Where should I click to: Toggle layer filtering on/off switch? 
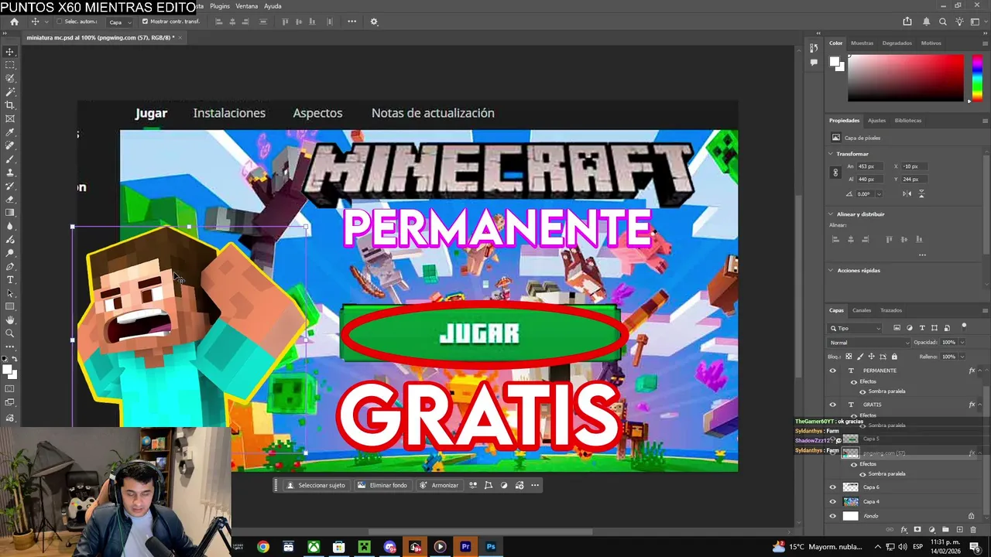964,326
